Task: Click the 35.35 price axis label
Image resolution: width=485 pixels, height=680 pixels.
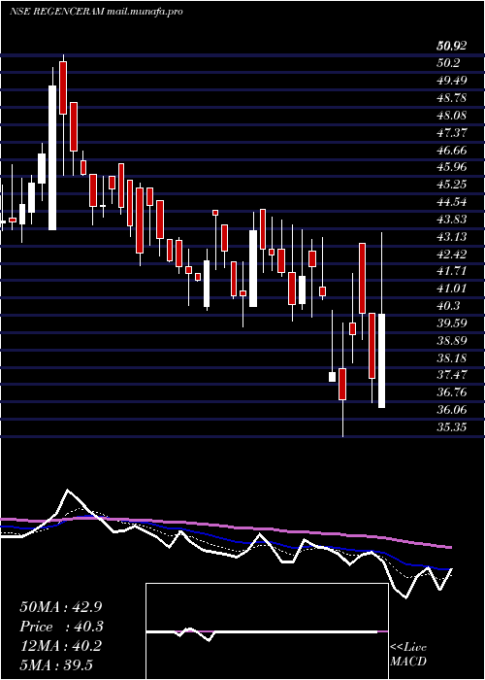Action: click(x=452, y=427)
